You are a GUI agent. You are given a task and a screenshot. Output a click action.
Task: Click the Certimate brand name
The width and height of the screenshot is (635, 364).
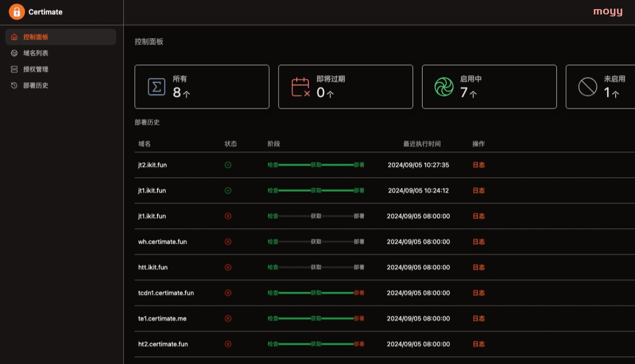click(45, 12)
